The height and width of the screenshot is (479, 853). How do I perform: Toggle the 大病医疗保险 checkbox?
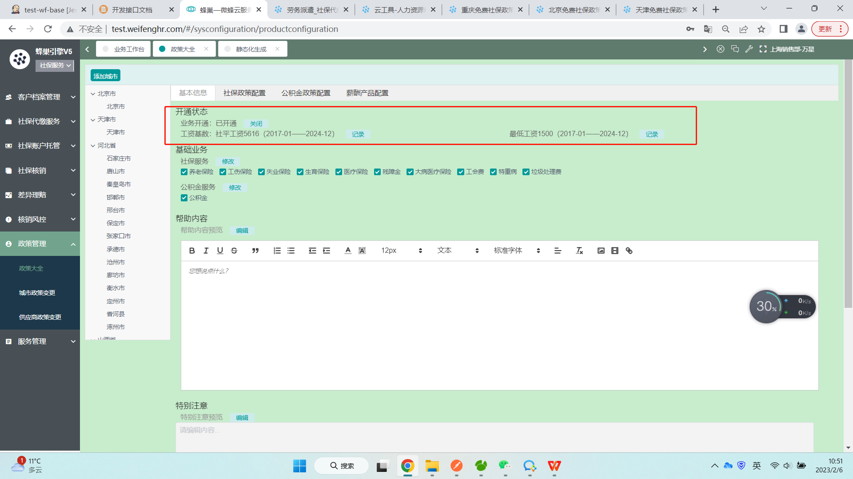pos(410,172)
